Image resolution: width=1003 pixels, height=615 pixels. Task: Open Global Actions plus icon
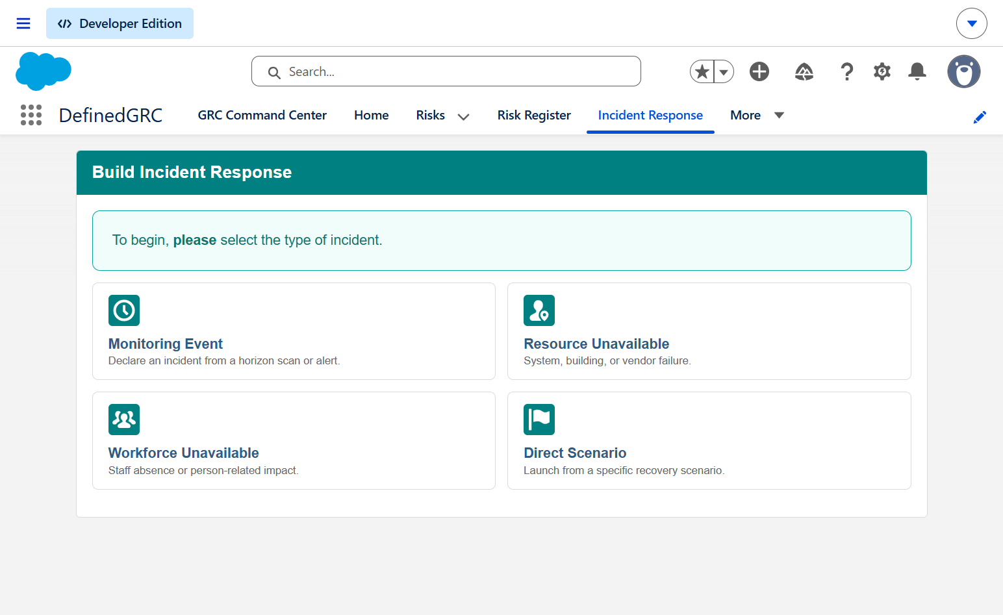coord(759,71)
